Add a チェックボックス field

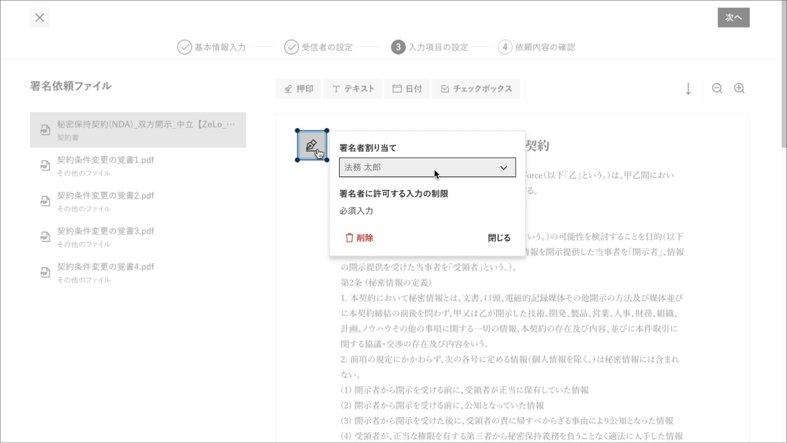click(476, 89)
